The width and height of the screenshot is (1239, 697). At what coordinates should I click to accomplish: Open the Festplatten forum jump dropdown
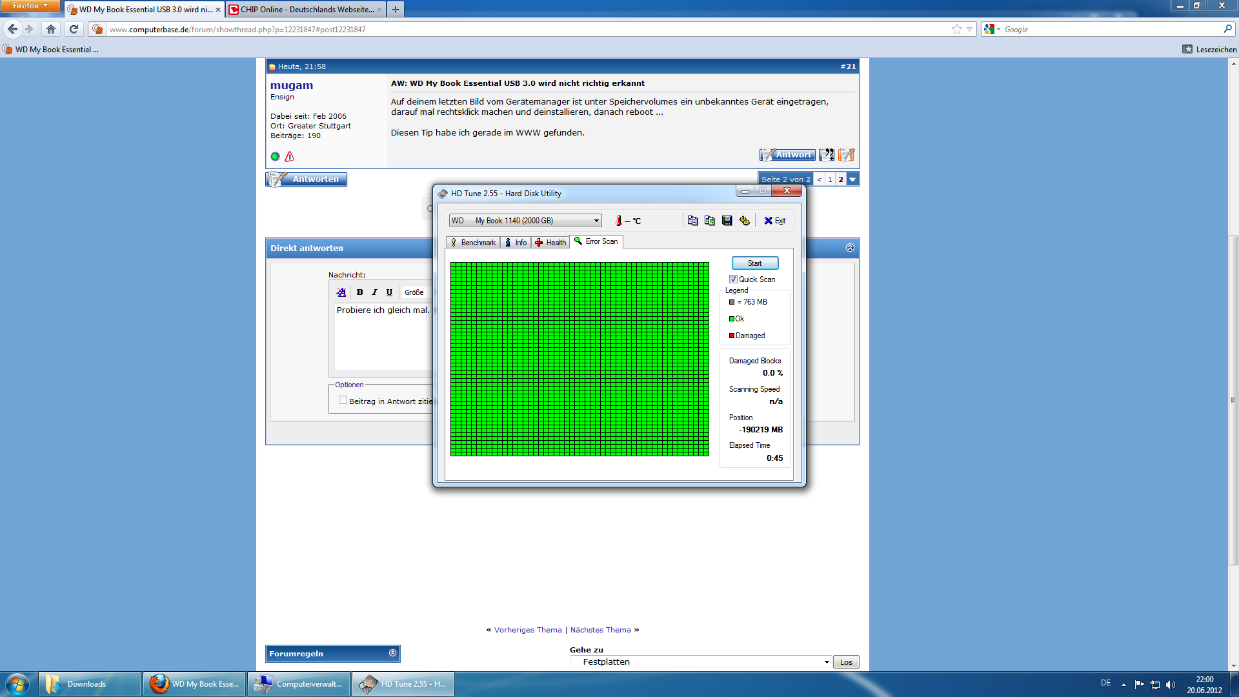click(x=701, y=662)
